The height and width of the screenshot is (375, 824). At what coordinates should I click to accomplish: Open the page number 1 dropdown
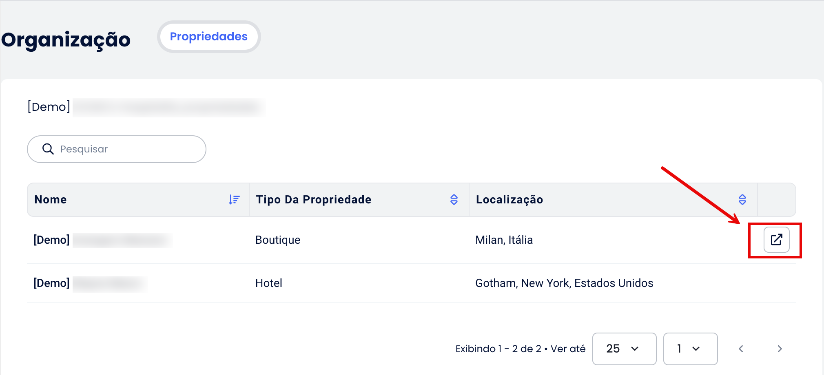[690, 349]
